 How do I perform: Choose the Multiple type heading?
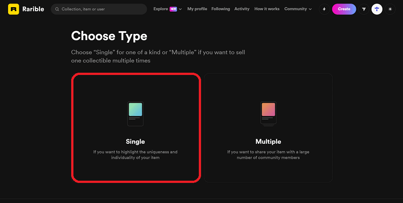[x=268, y=141]
